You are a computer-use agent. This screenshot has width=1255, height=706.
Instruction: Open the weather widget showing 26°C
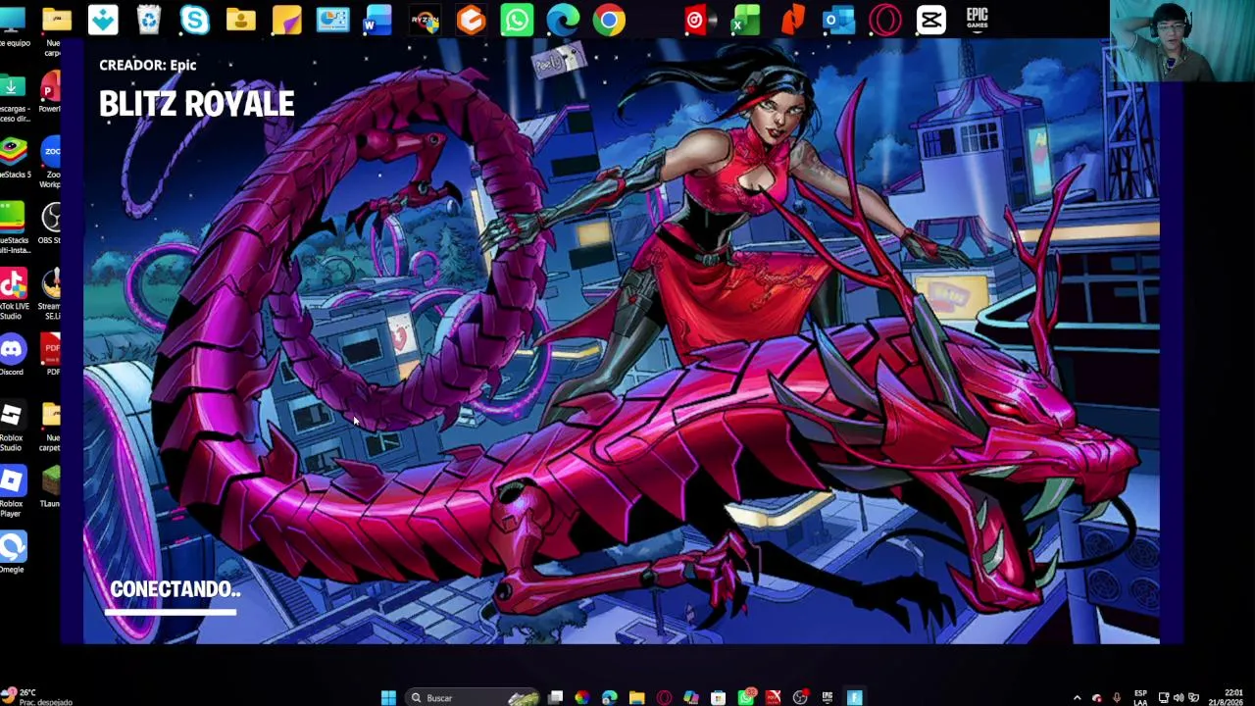click(x=35, y=697)
